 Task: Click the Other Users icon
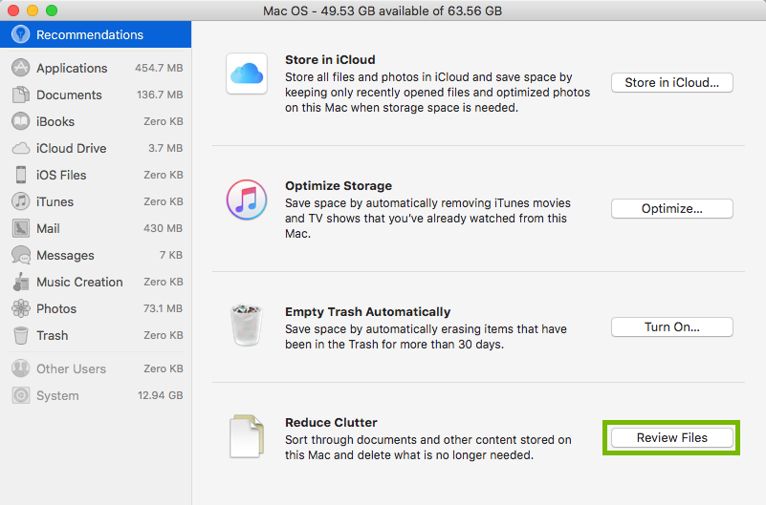pos(20,368)
